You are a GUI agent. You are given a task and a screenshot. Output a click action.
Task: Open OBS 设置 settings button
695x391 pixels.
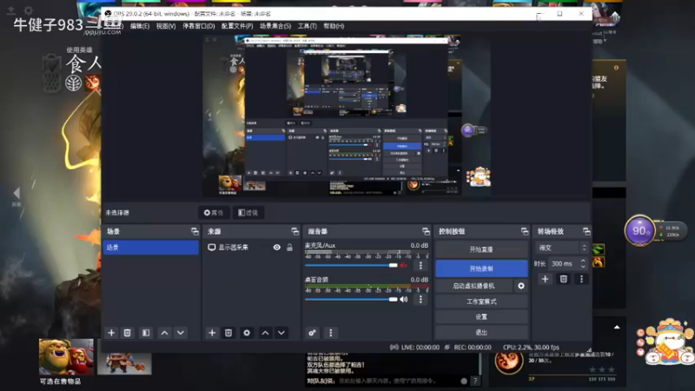(481, 317)
